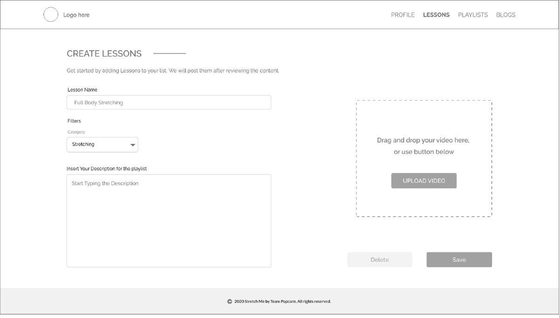Viewport: 559px width, 318px height.
Task: Click 'Insert Your Description for the playlist' label
Action: (x=107, y=169)
